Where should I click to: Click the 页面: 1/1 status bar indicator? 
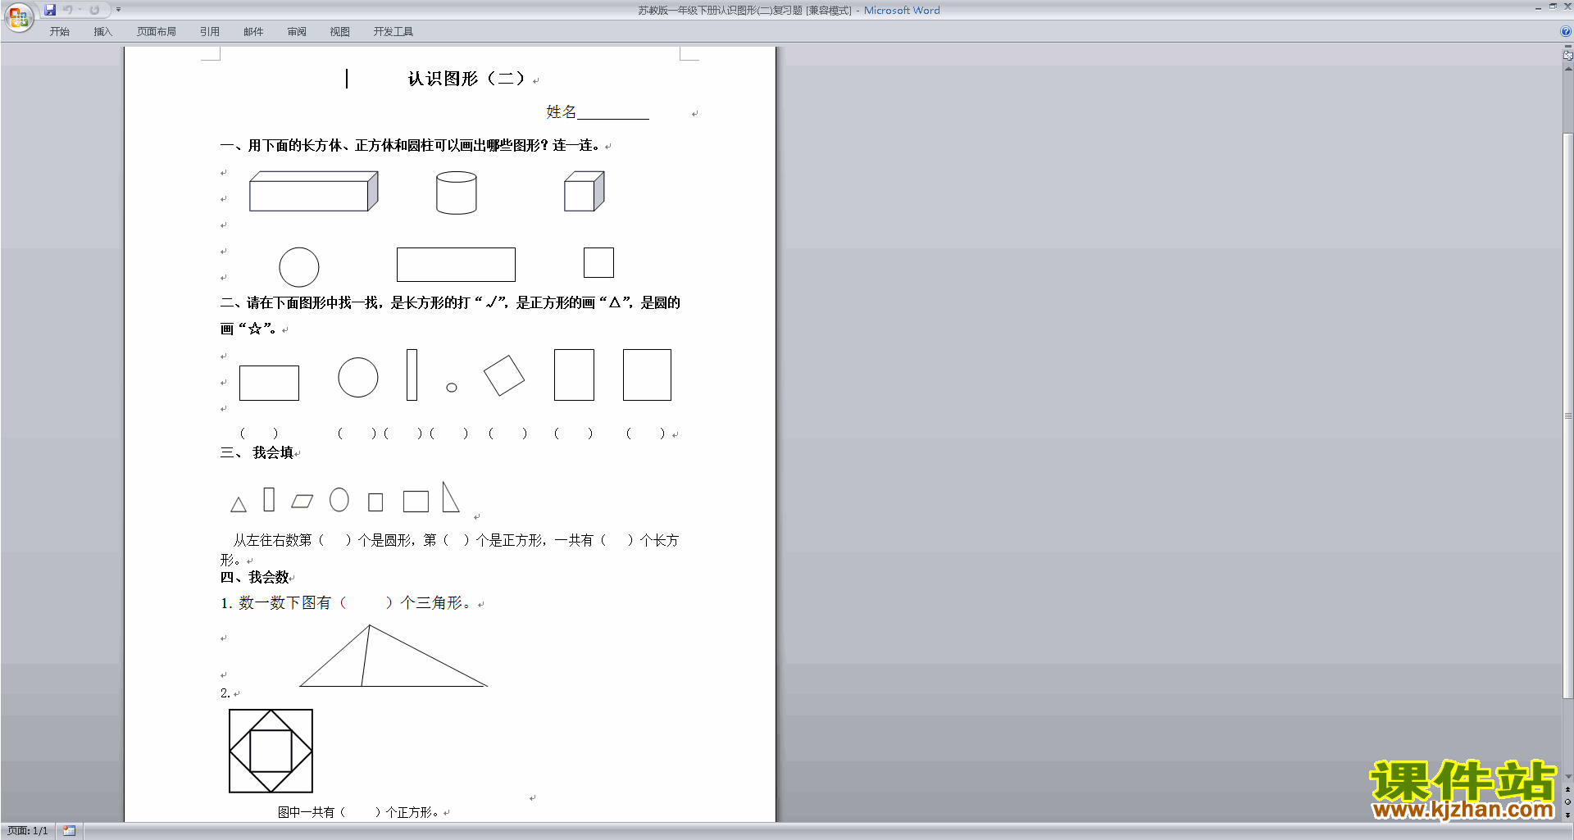click(x=28, y=831)
